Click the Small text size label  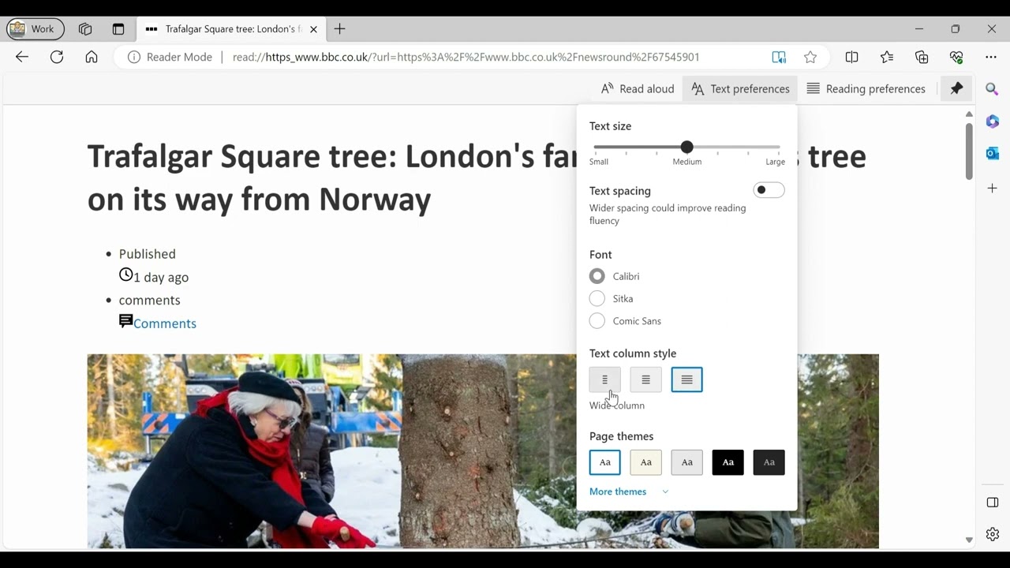(599, 162)
